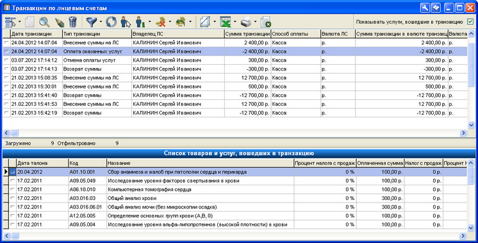
Task: Sort by 'Дата транзакции' column header
Action: click(37, 34)
